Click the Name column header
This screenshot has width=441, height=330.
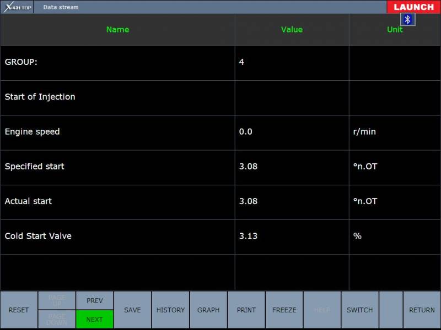(117, 30)
